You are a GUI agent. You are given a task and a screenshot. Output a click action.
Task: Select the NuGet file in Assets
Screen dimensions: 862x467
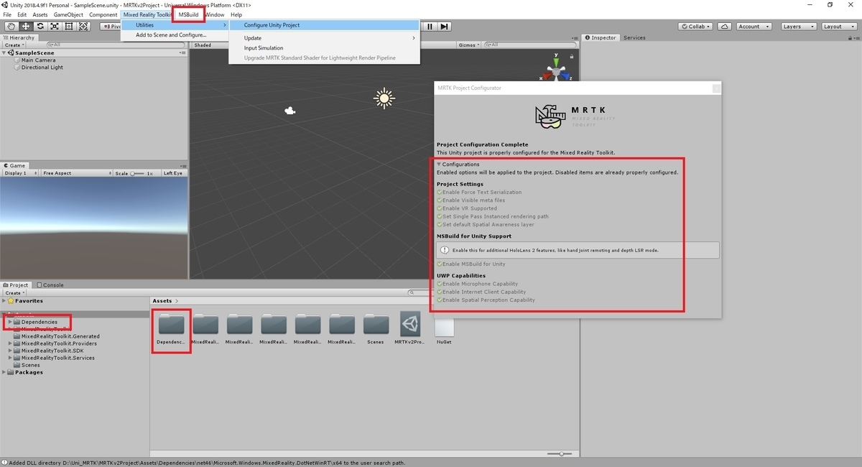point(444,329)
